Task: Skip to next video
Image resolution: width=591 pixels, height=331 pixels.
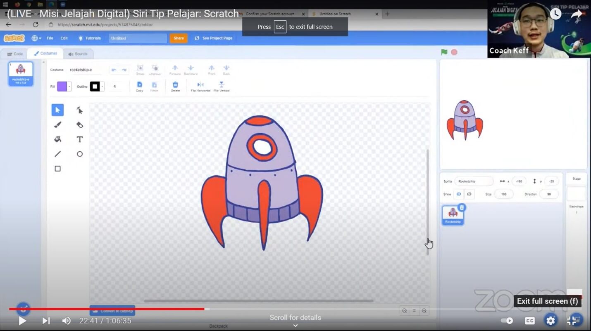Action: [x=46, y=321]
